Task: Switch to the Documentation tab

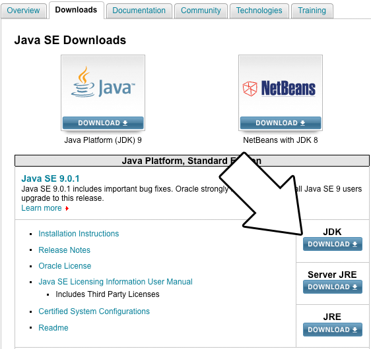Action: pyautogui.click(x=139, y=11)
